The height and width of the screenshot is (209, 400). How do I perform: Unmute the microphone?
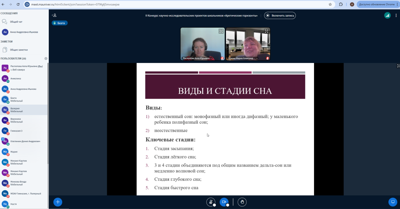click(211, 202)
